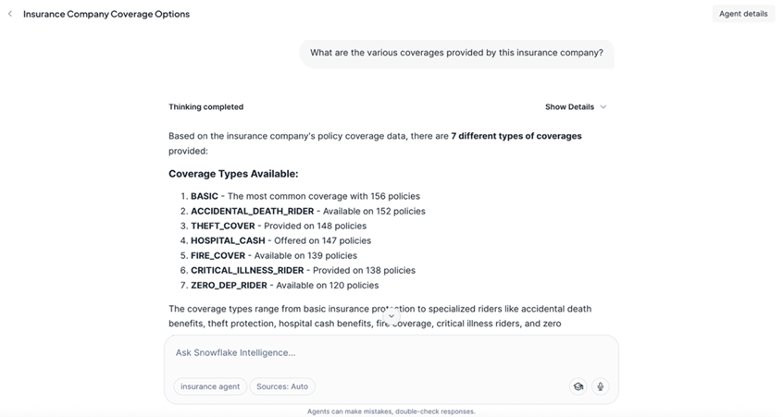Click the FIRE_COVER list item
Image resolution: width=783 pixels, height=417 pixels.
[x=273, y=255]
